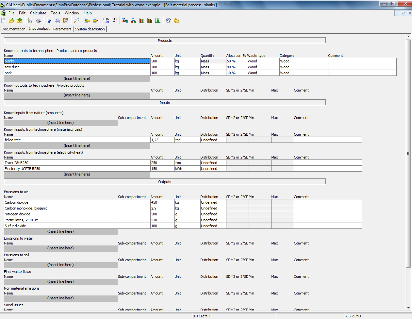Click the stacked yellow folders icon

point(177,21)
